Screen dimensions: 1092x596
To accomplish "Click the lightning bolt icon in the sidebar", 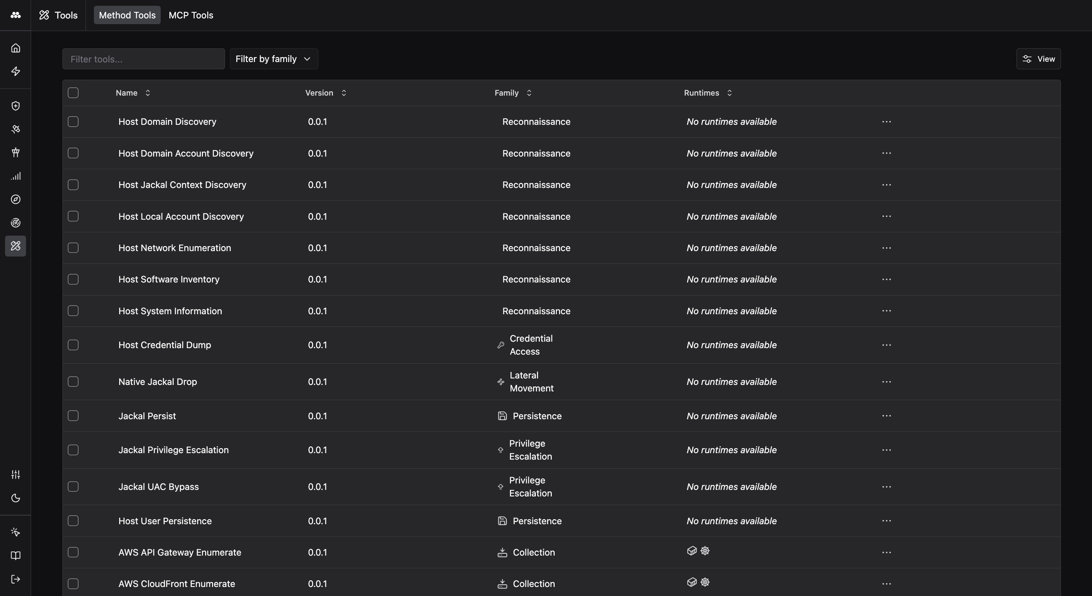I will (15, 71).
